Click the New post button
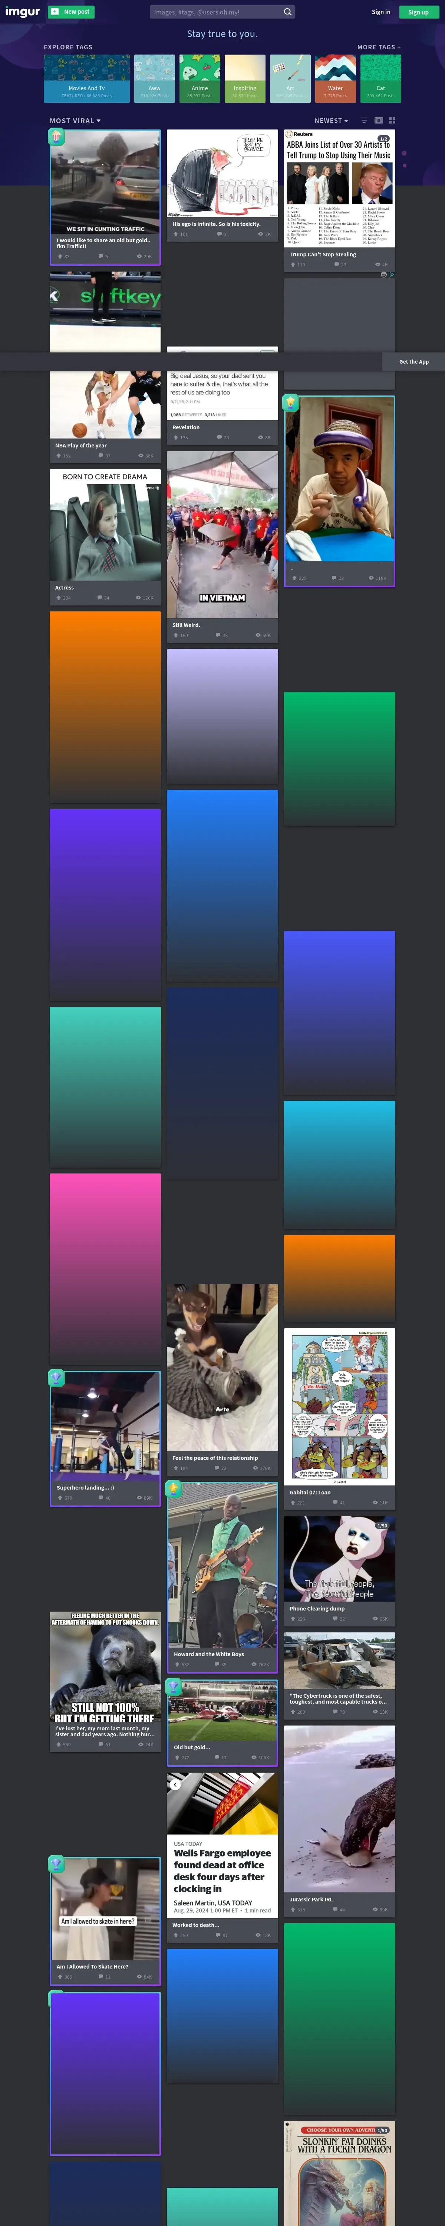Viewport: 445px width, 2226px height. tap(71, 12)
